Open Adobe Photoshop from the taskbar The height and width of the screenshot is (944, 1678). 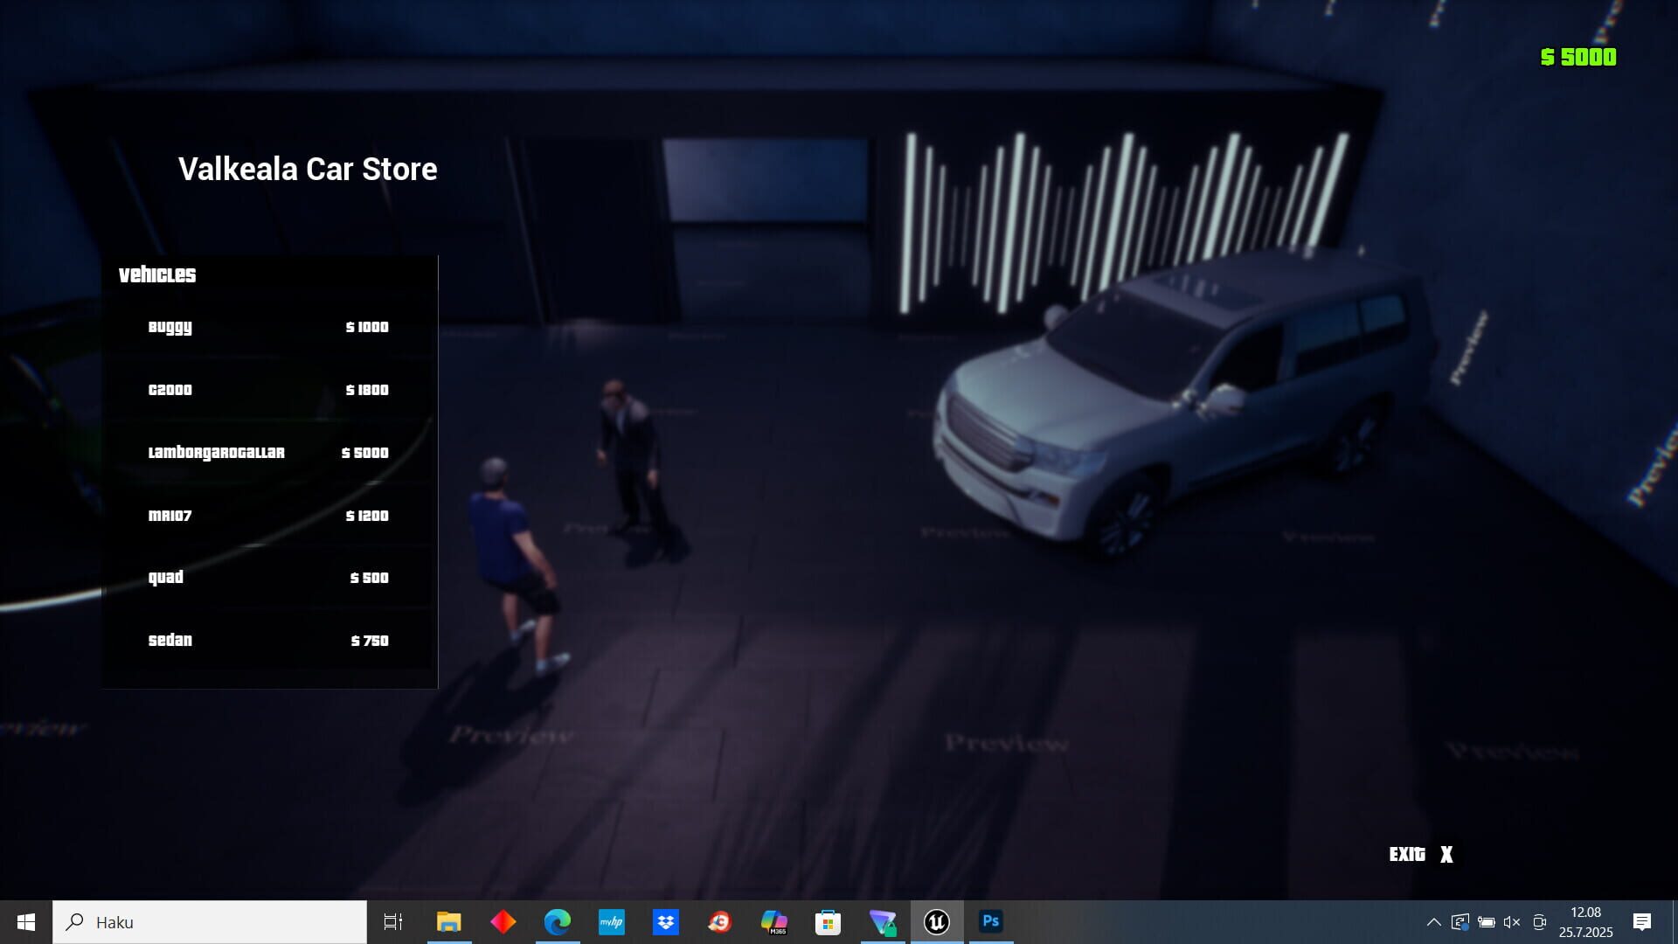coord(990,921)
